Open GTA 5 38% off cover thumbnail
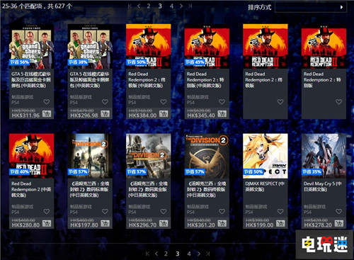Screen dimensions: 354x260 [x=90, y=46]
